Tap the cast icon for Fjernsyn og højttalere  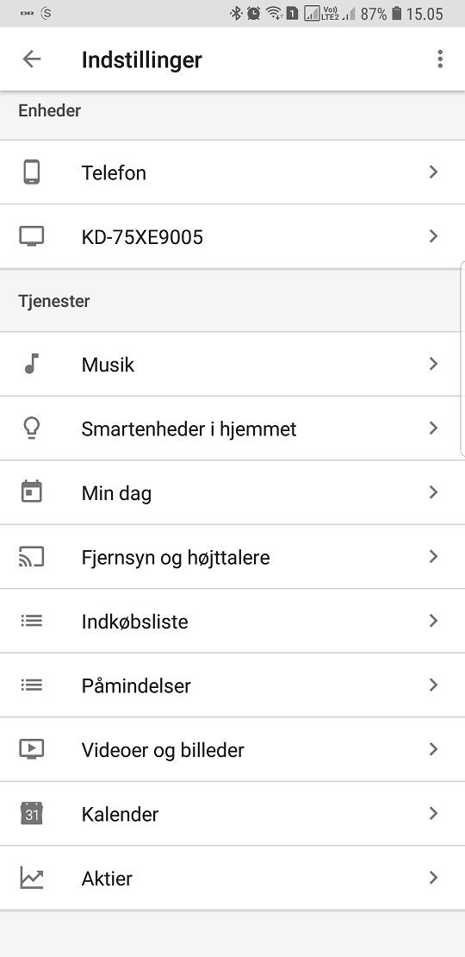point(32,557)
